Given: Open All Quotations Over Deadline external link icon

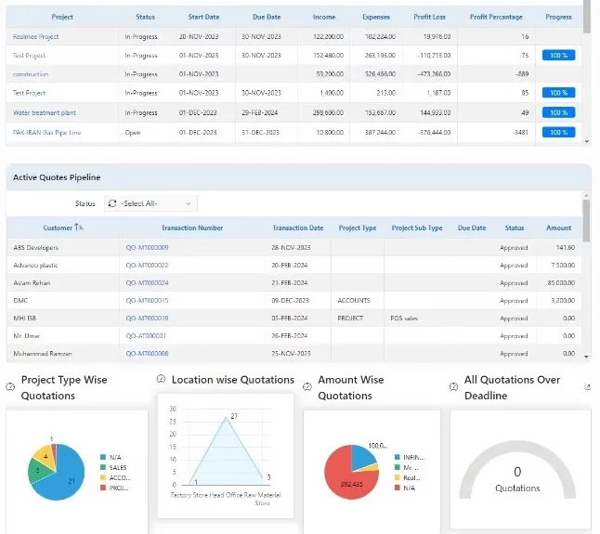Looking at the screenshot, I should click(x=586, y=386).
